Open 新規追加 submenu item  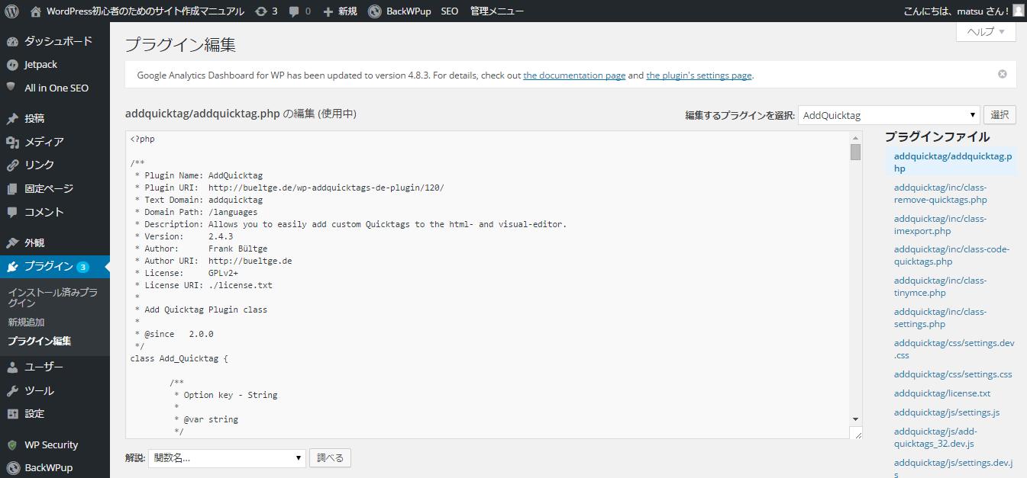(26, 322)
